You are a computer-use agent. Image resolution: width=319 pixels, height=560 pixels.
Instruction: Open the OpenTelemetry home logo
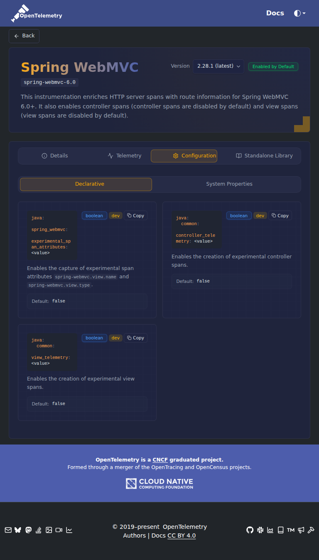(37, 13)
